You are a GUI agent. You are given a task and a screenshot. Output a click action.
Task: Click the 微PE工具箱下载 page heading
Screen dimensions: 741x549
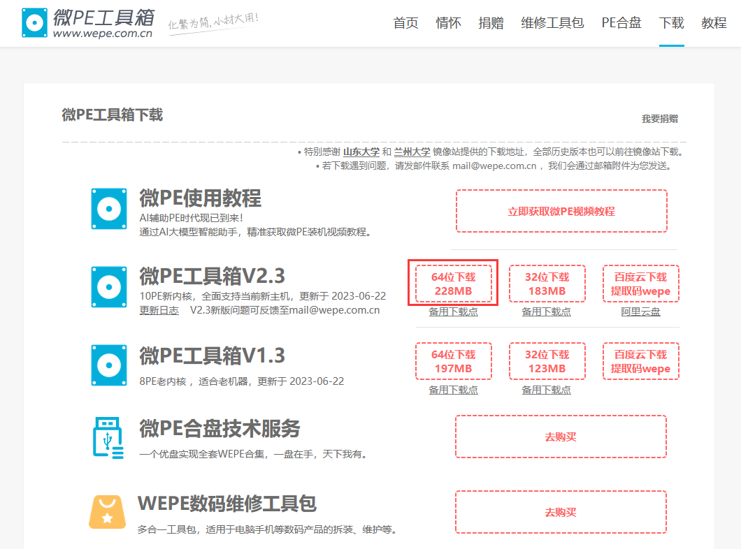click(x=112, y=115)
